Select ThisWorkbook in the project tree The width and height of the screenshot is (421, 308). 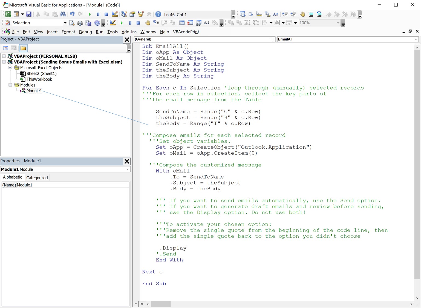click(39, 79)
